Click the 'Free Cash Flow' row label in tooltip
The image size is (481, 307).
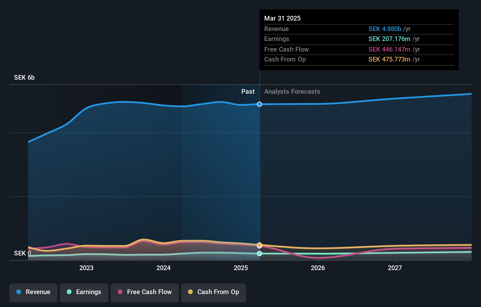tap(286, 49)
